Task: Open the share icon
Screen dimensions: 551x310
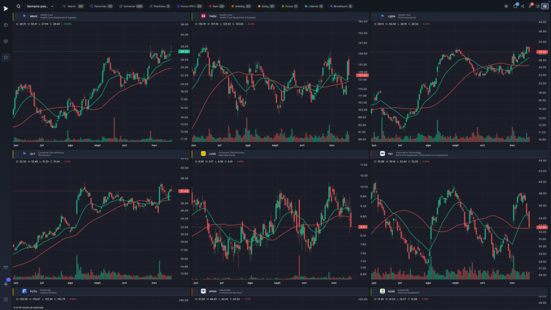Action: [x=522, y=6]
